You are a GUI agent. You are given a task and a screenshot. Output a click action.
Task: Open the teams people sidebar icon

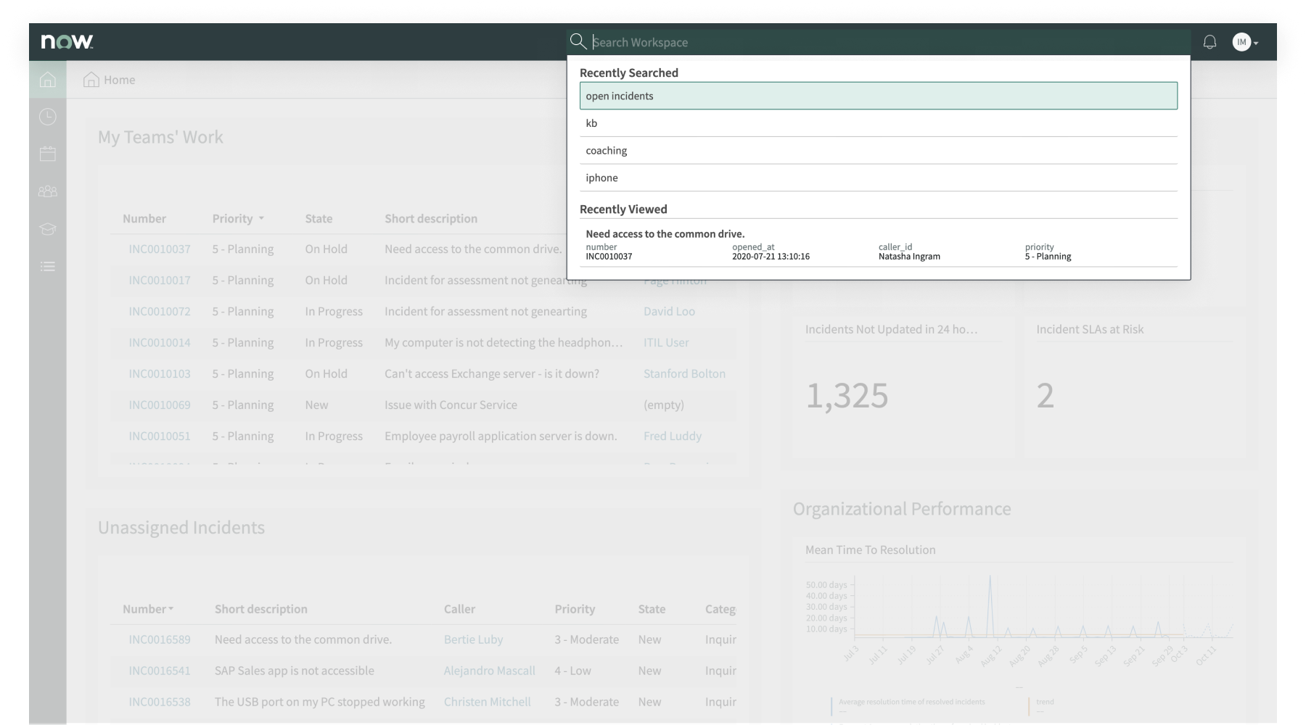pyautogui.click(x=48, y=191)
